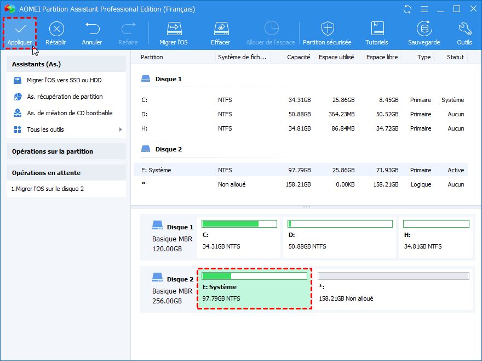Launch the Migrer l'OS tool
This screenshot has width=482, height=361.
point(175,29)
